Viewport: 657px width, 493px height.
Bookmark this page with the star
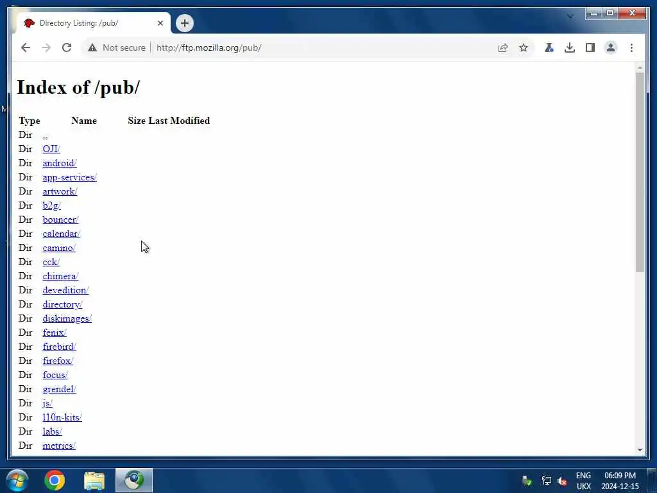tap(524, 48)
